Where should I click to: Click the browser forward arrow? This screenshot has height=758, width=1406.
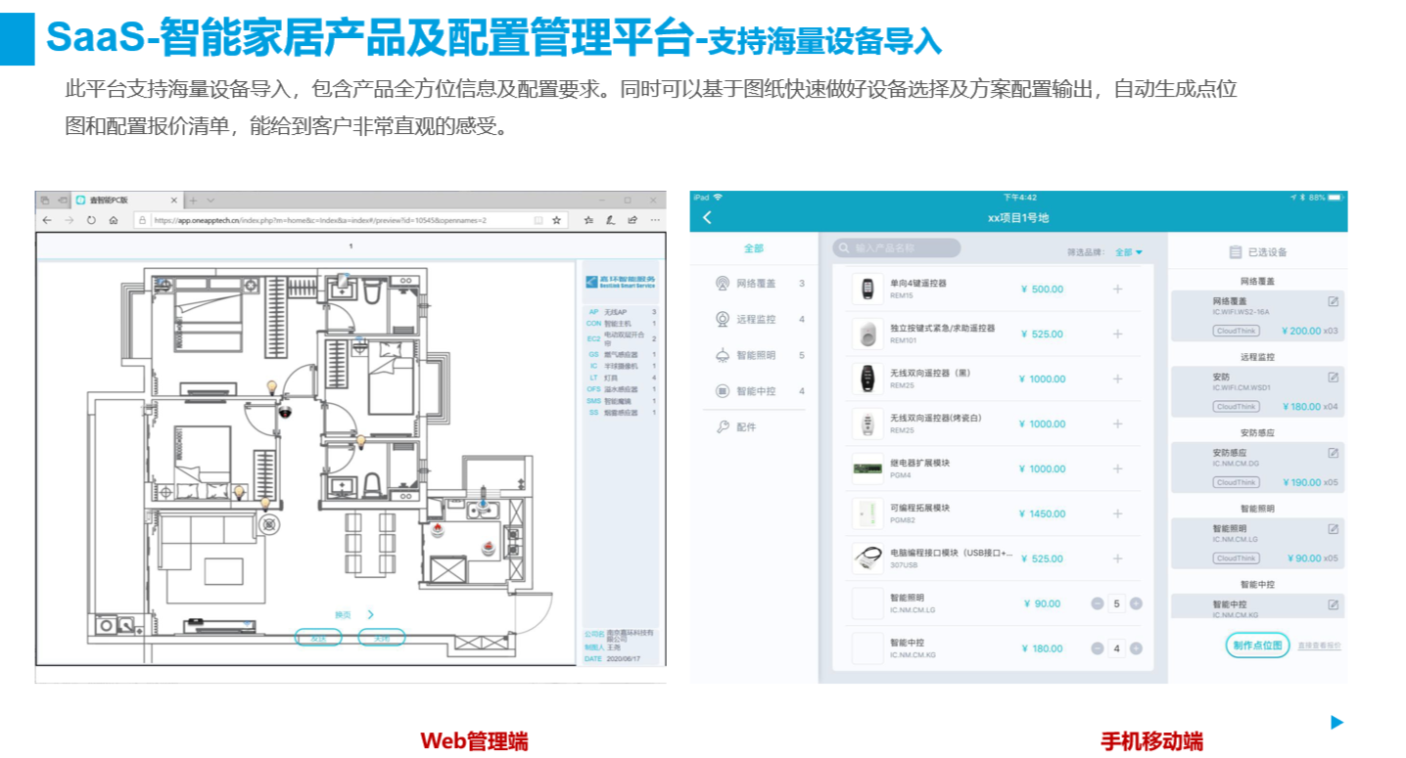coord(70,220)
